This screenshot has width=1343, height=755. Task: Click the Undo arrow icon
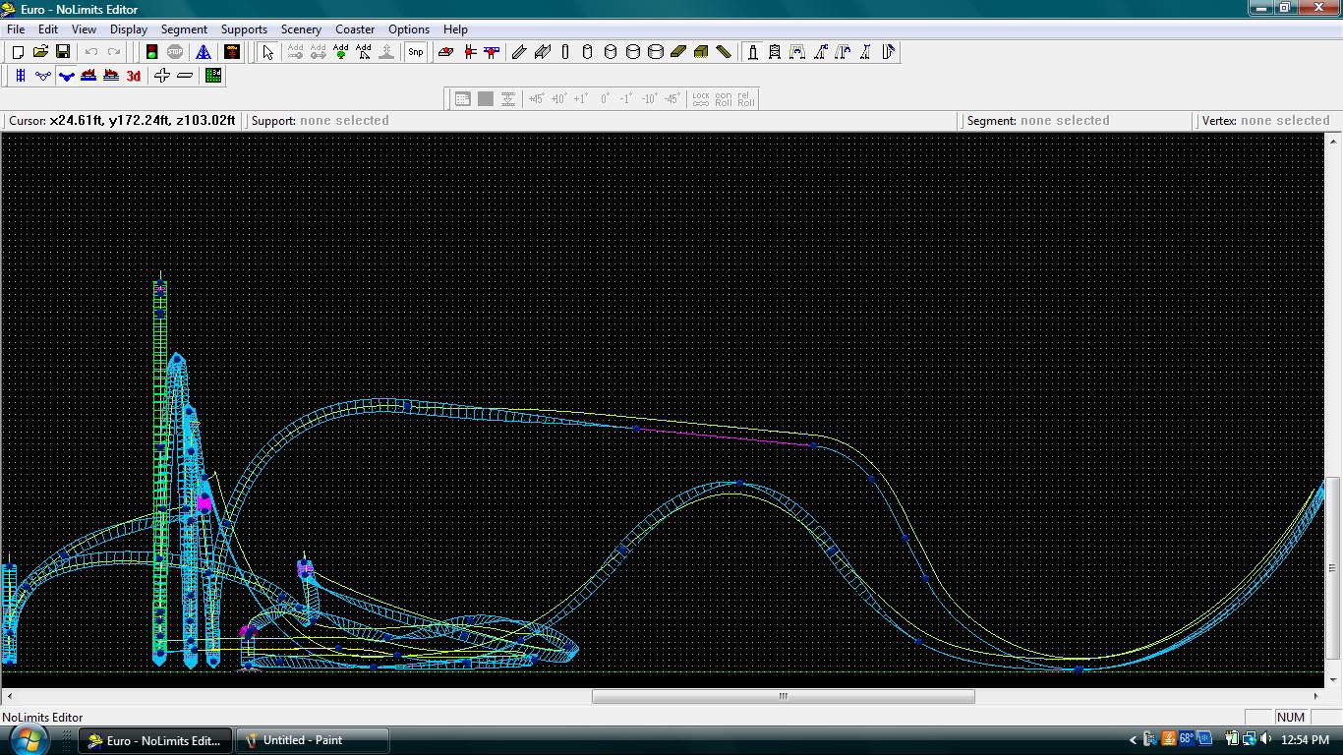pyautogui.click(x=91, y=52)
